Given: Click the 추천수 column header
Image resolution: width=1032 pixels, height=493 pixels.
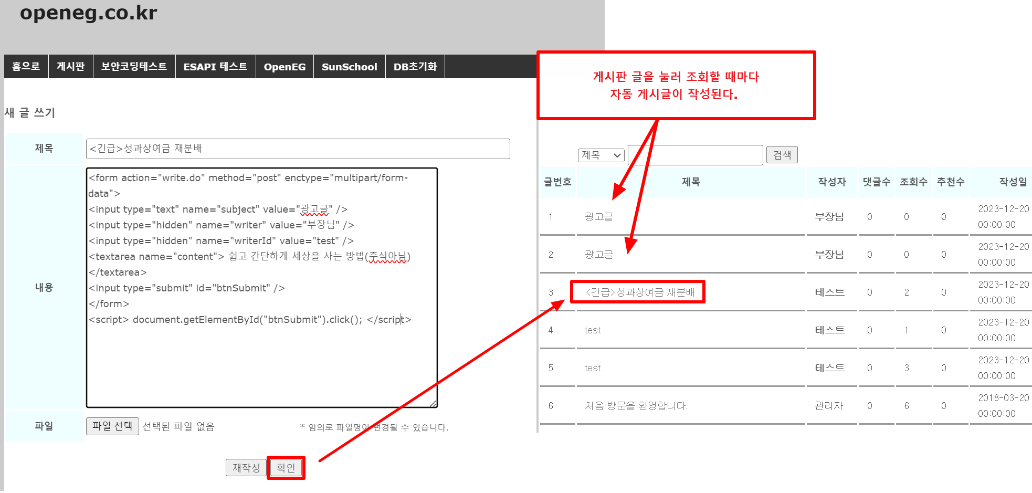Looking at the screenshot, I should click(x=951, y=182).
